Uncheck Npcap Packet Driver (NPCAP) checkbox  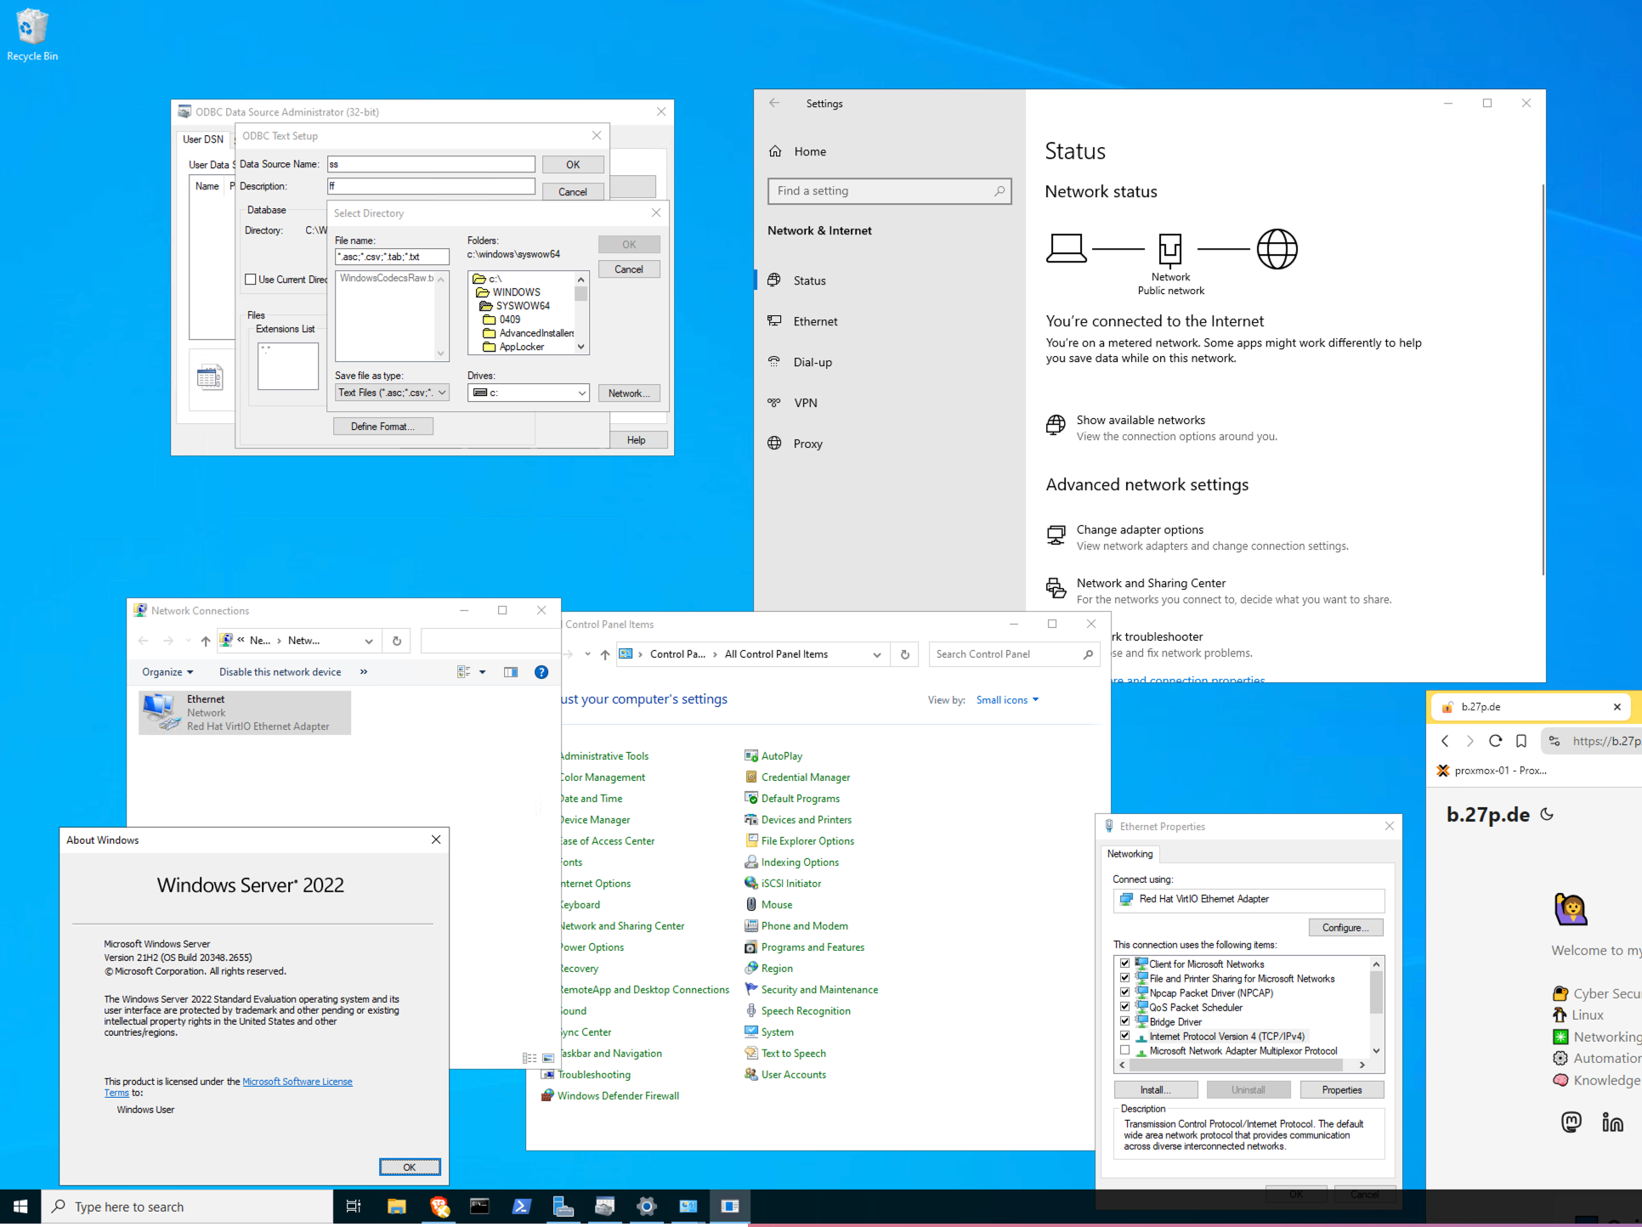pos(1125,992)
